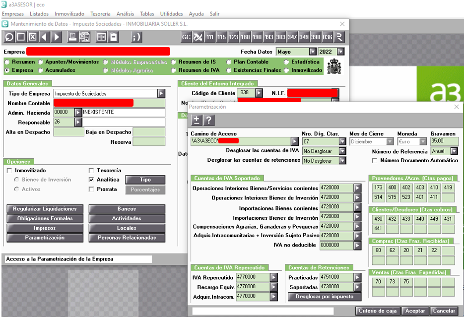This screenshot has height=317, width=464.
Task: Open Camino de Acceso browse arrow
Action: point(295,141)
